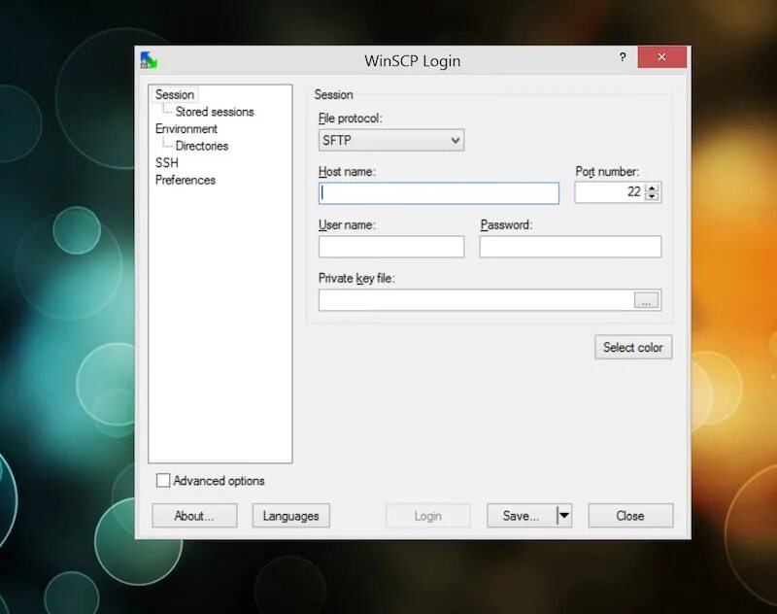Increase port number with up arrow
The image size is (777, 614).
tap(652, 188)
